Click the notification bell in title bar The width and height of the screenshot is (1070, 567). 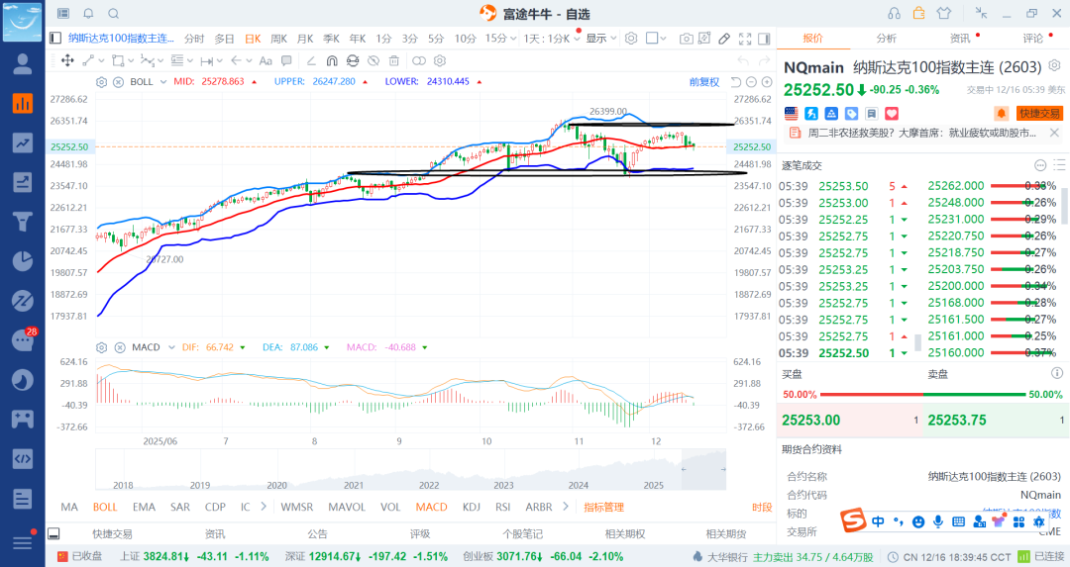(x=89, y=14)
